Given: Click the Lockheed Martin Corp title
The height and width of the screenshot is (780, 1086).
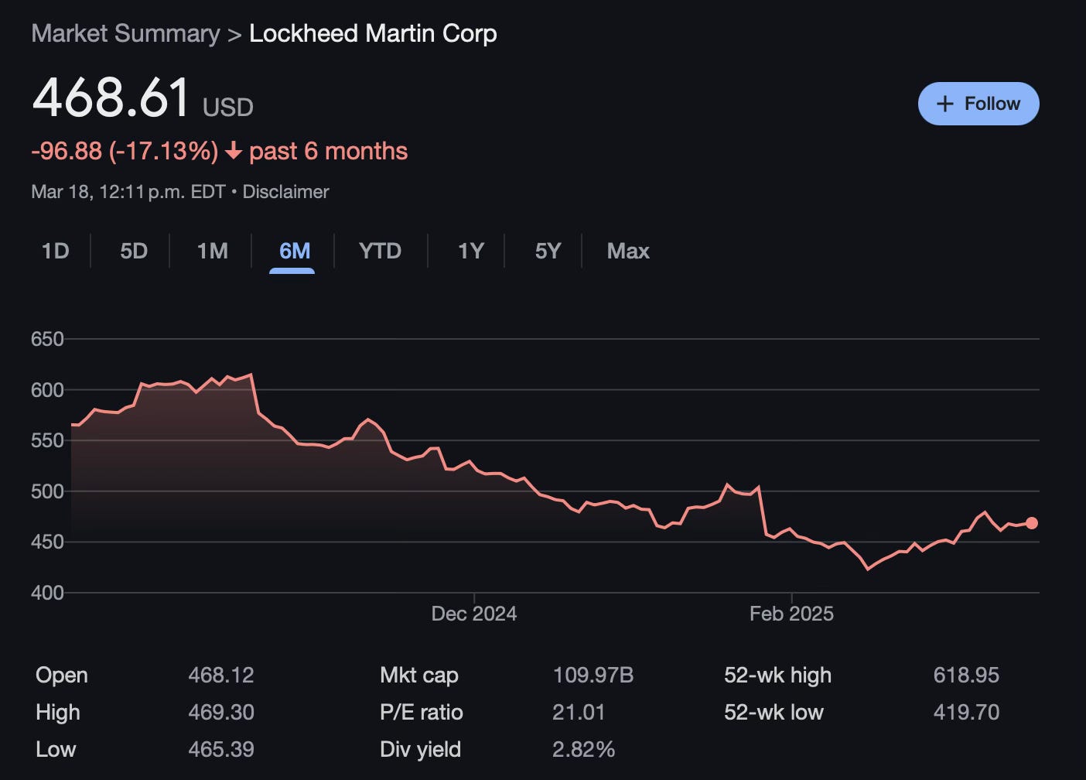Looking at the screenshot, I should 373,33.
